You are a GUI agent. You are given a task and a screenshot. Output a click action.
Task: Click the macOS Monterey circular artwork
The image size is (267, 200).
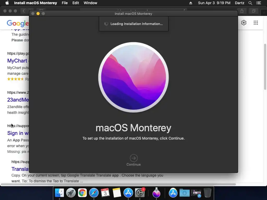(133, 77)
